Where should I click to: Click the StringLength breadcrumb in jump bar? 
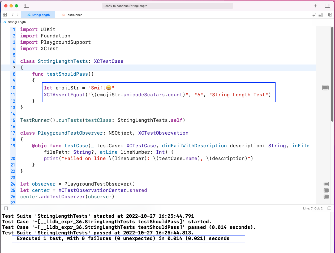click(15, 22)
